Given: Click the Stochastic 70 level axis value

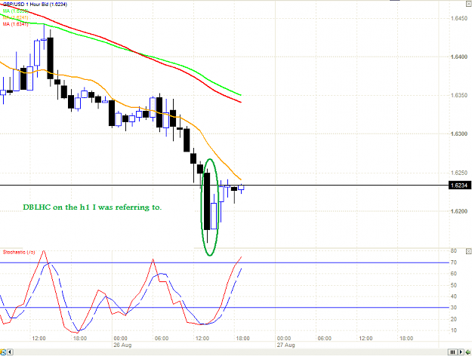Looking at the screenshot, I should pos(454,262).
